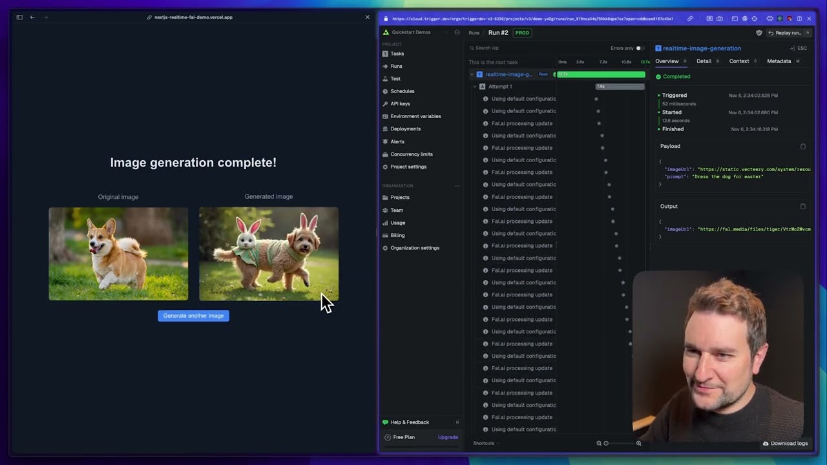This screenshot has height=465, width=827.
Task: Zoom out the run timeline
Action: pyautogui.click(x=599, y=443)
